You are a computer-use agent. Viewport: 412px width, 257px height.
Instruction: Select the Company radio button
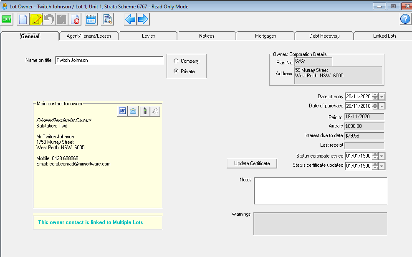(x=176, y=61)
